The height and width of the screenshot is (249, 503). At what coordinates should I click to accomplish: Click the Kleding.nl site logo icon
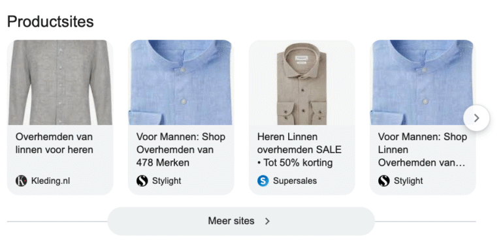point(21,181)
